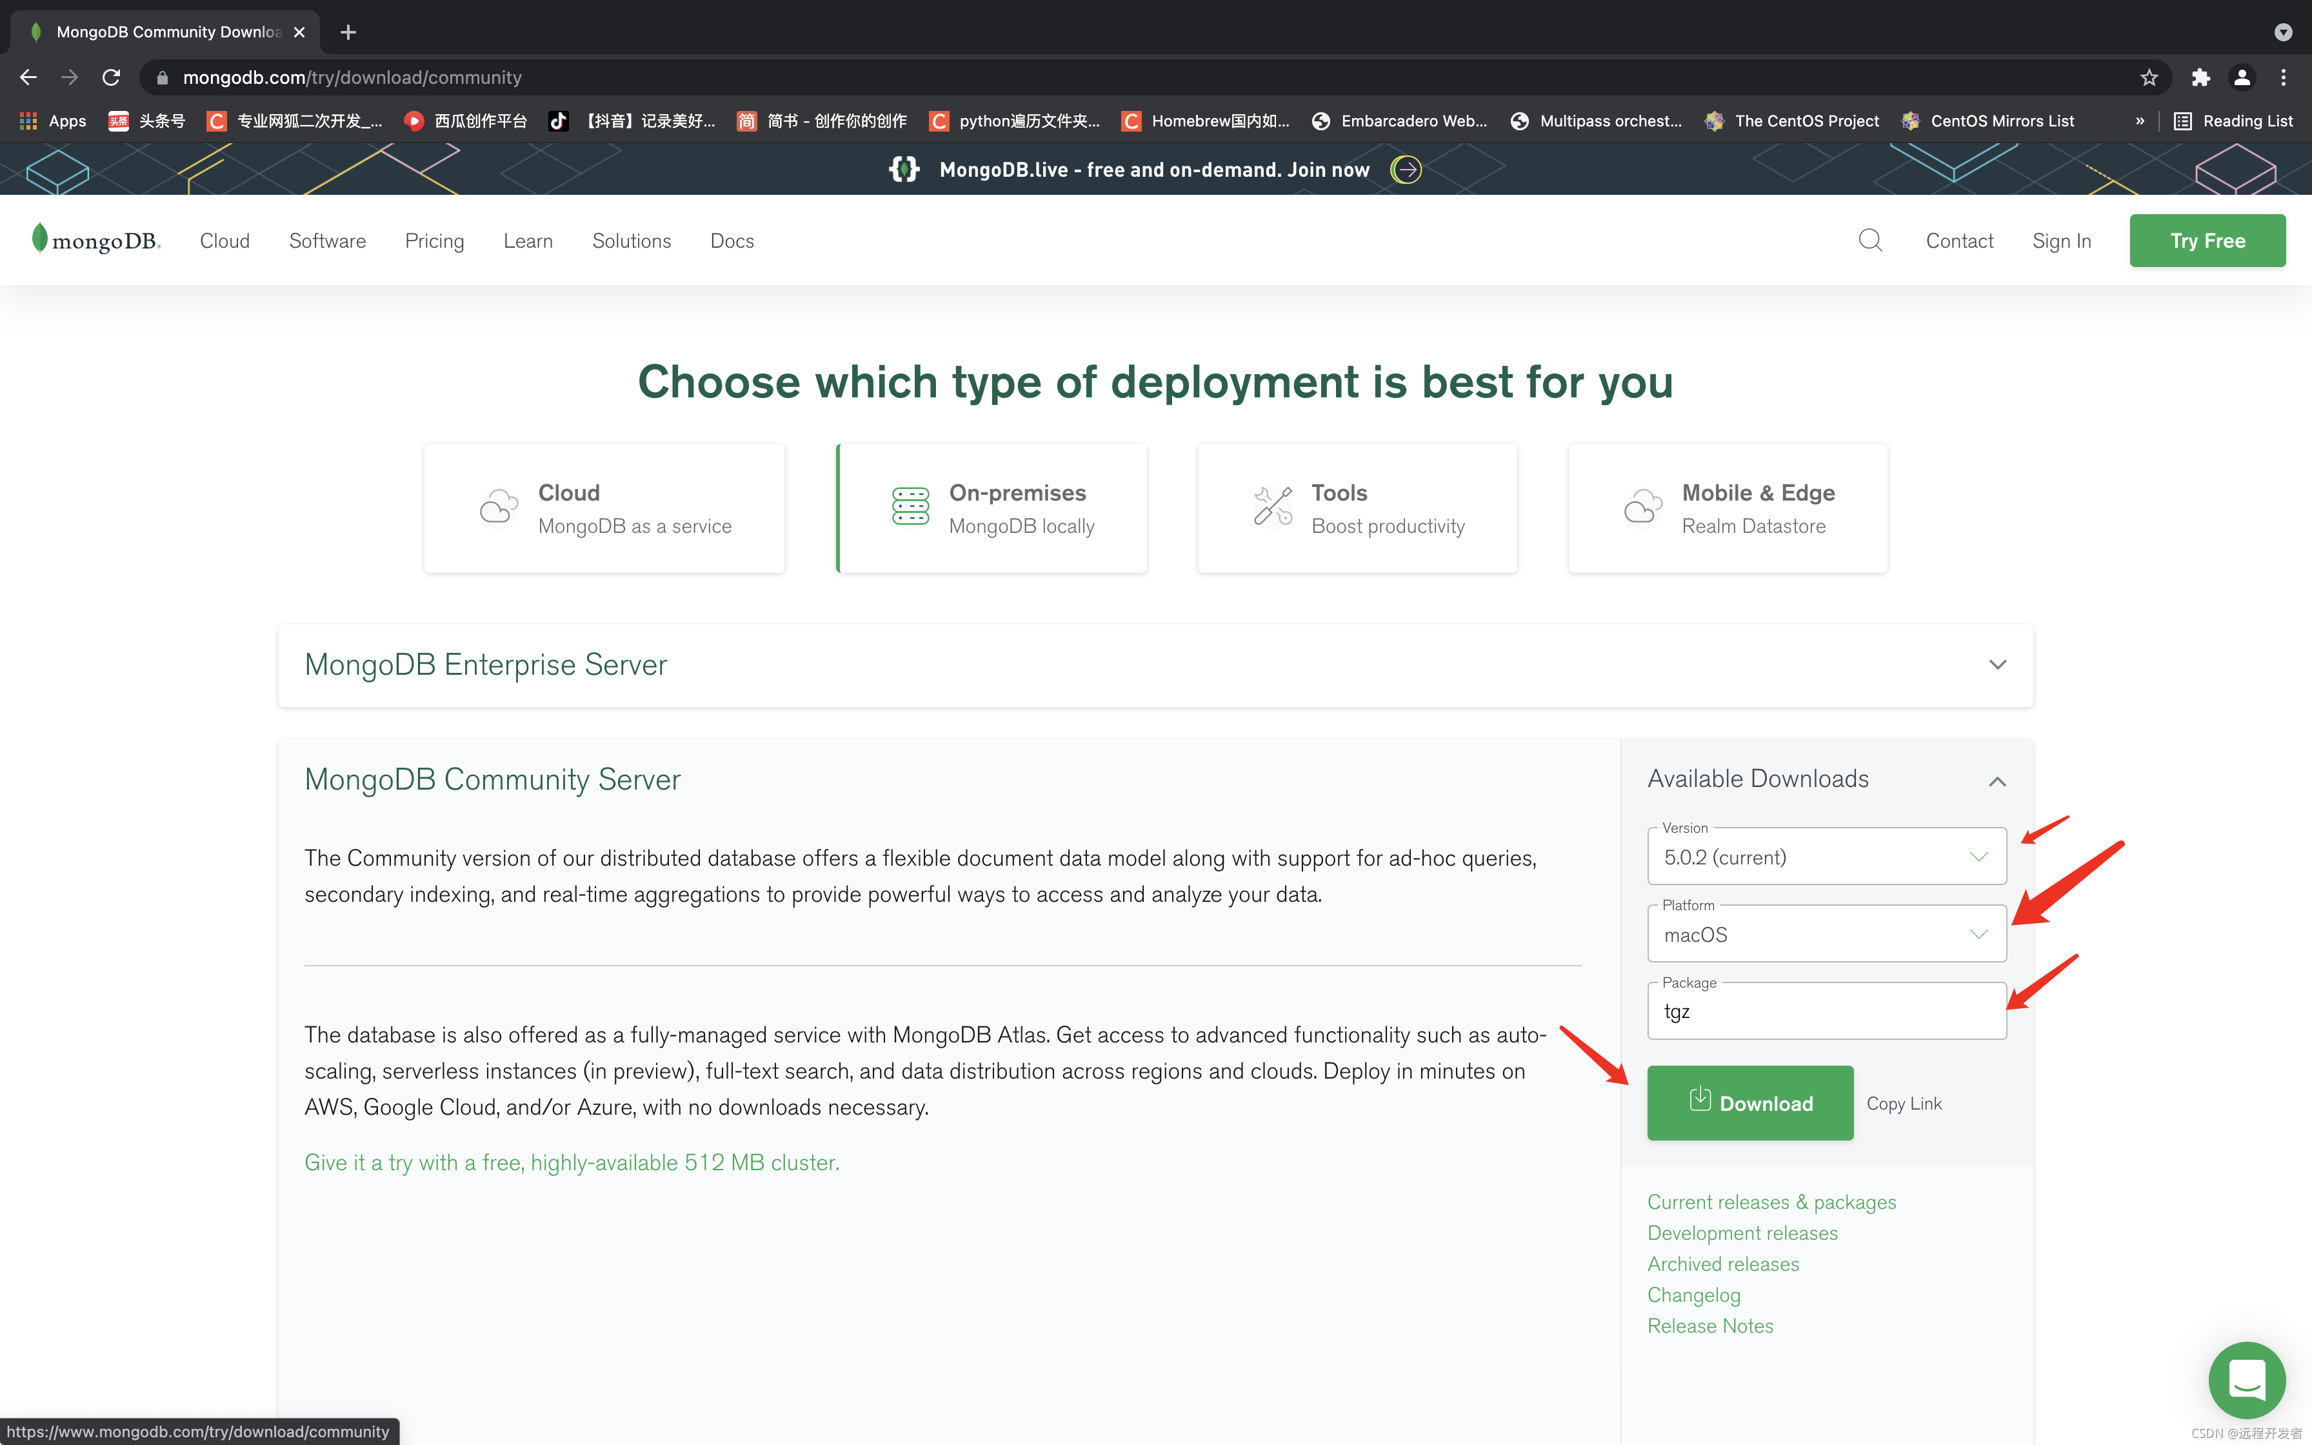Click the mongoDB logo

[95, 240]
